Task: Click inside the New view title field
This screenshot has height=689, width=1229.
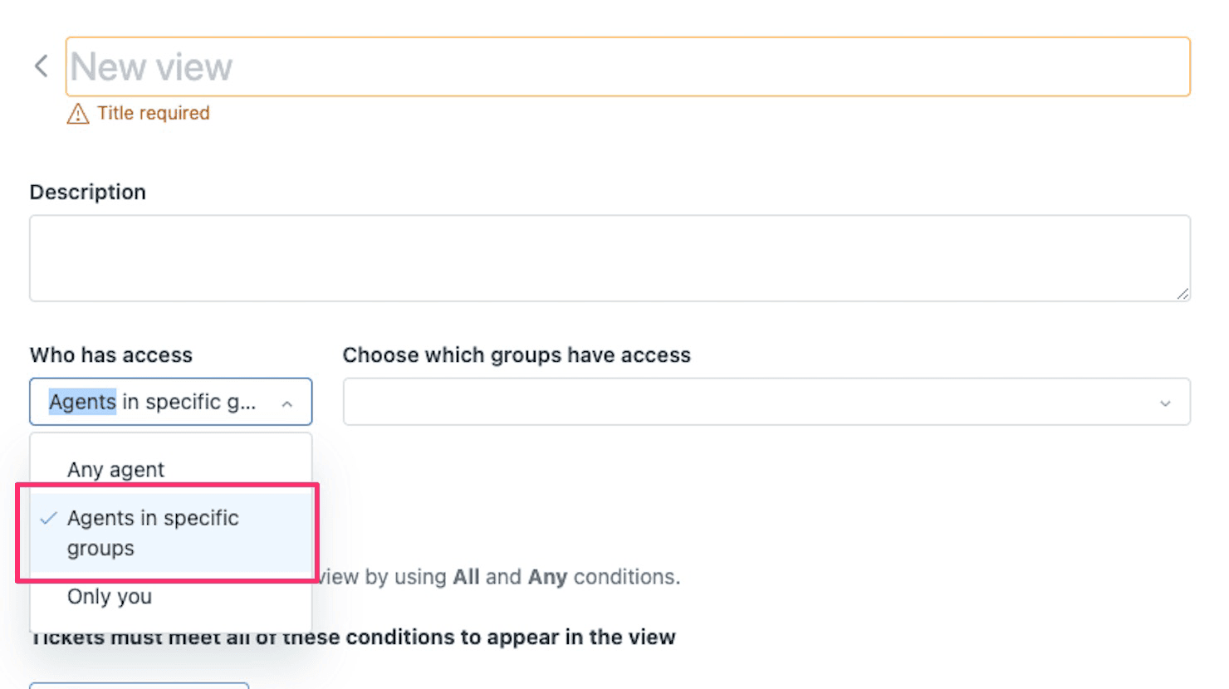Action: tap(332, 66)
